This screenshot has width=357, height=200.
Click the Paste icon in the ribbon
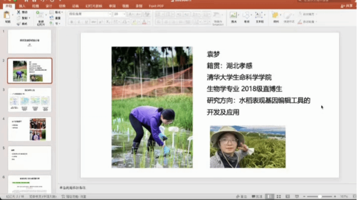coord(7,16)
